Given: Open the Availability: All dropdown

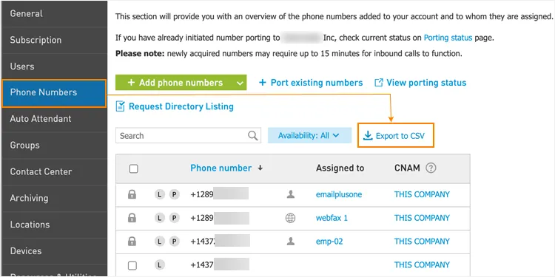Looking at the screenshot, I should tap(309, 136).
